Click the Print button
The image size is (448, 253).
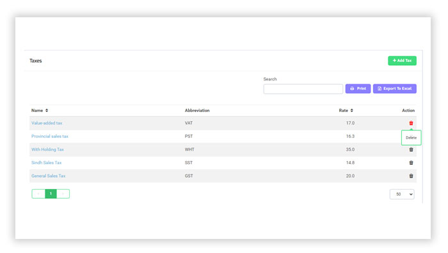[358, 89]
